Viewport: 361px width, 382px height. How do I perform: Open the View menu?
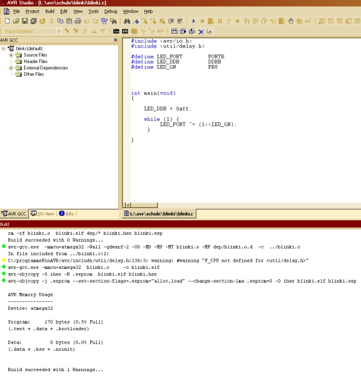tap(78, 11)
